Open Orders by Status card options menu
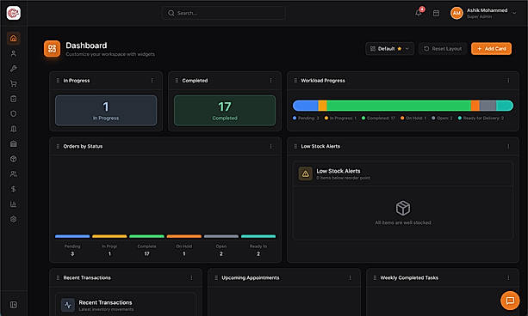 (x=270, y=146)
